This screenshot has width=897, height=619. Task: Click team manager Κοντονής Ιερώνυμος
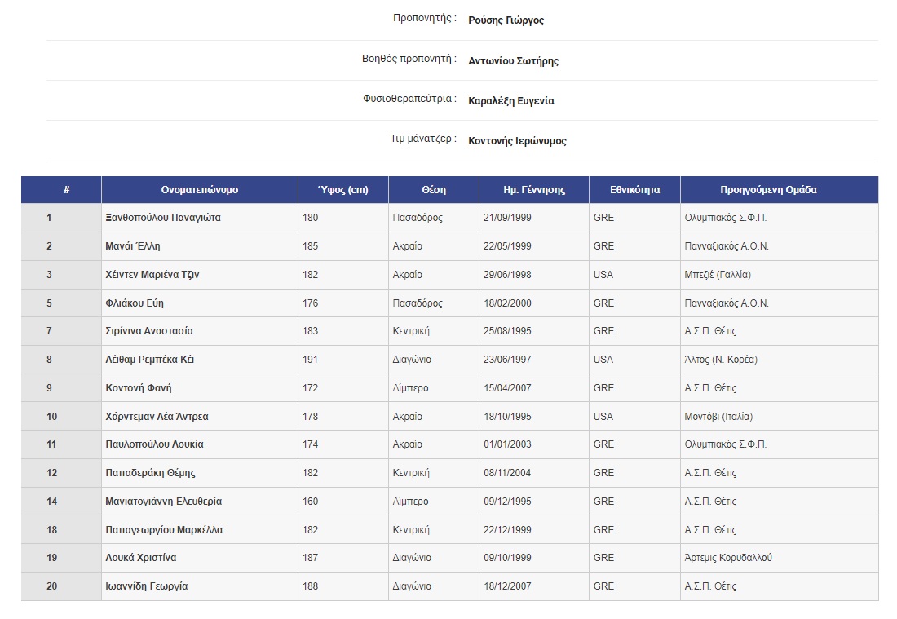[x=517, y=141]
